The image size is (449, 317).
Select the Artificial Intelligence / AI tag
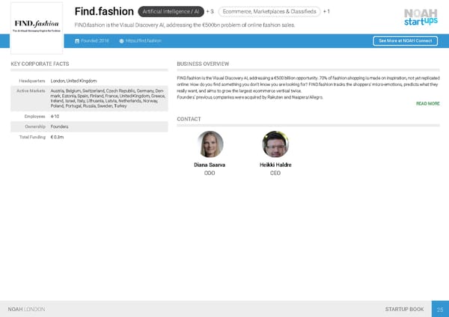click(x=171, y=12)
